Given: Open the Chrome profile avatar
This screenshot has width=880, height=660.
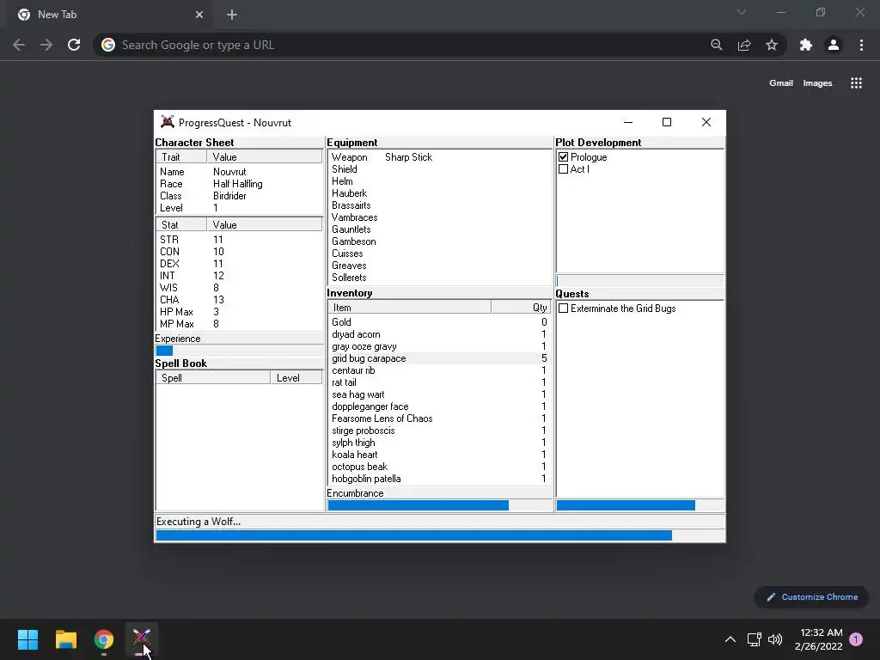Looking at the screenshot, I should pyautogui.click(x=834, y=45).
